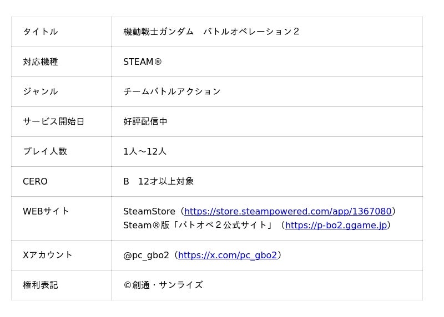Image resolution: width=444 pixels, height=317 pixels.
Task: Click the 権利表記 row label
Action: point(41,285)
